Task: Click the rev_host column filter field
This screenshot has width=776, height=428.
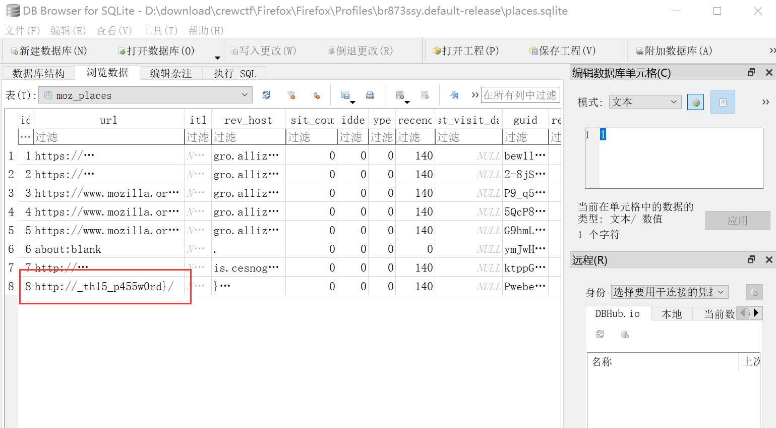Action: pyautogui.click(x=248, y=137)
